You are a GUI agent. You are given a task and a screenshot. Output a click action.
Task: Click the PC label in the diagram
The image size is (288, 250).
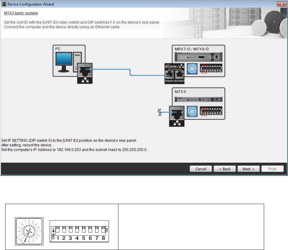(x=58, y=49)
